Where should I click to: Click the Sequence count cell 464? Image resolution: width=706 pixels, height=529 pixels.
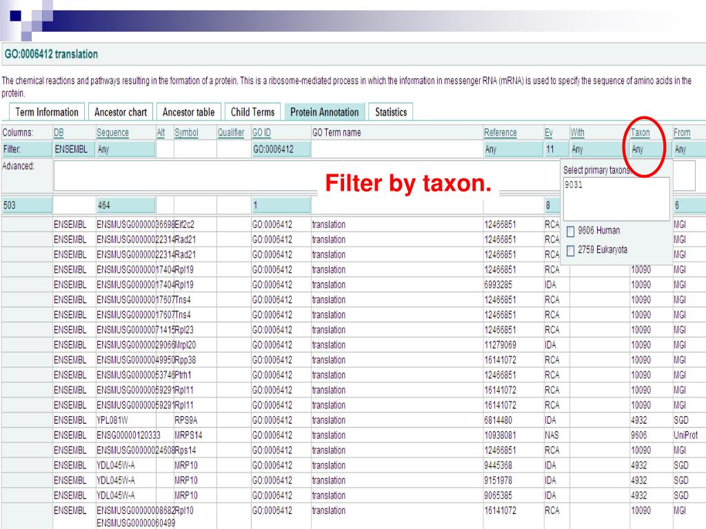tap(125, 205)
